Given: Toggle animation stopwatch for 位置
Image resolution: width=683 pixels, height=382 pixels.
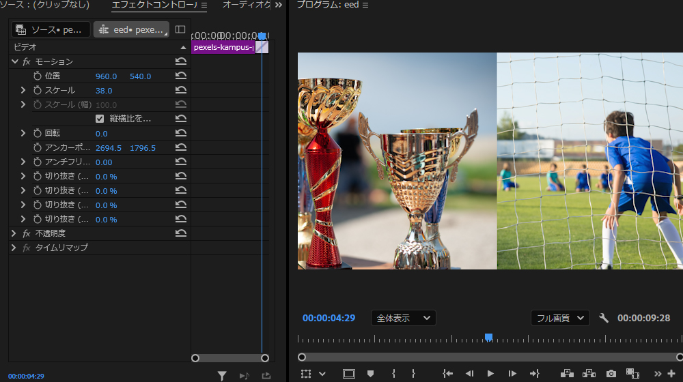Looking at the screenshot, I should [38, 76].
